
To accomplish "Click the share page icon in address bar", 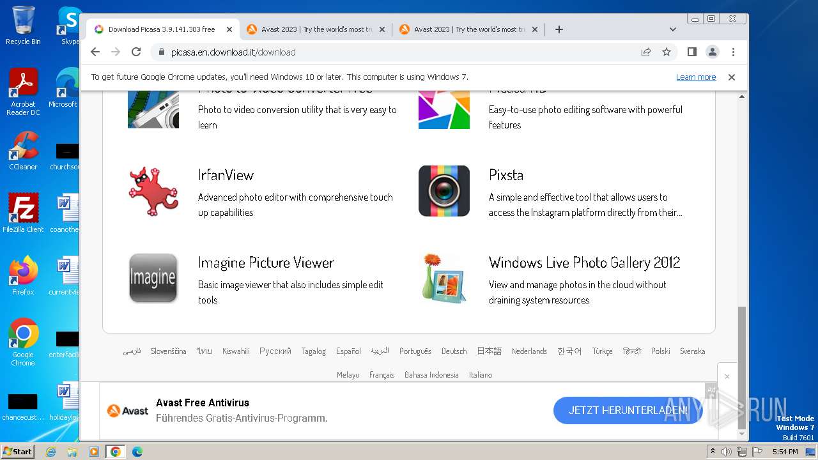I will tap(646, 52).
